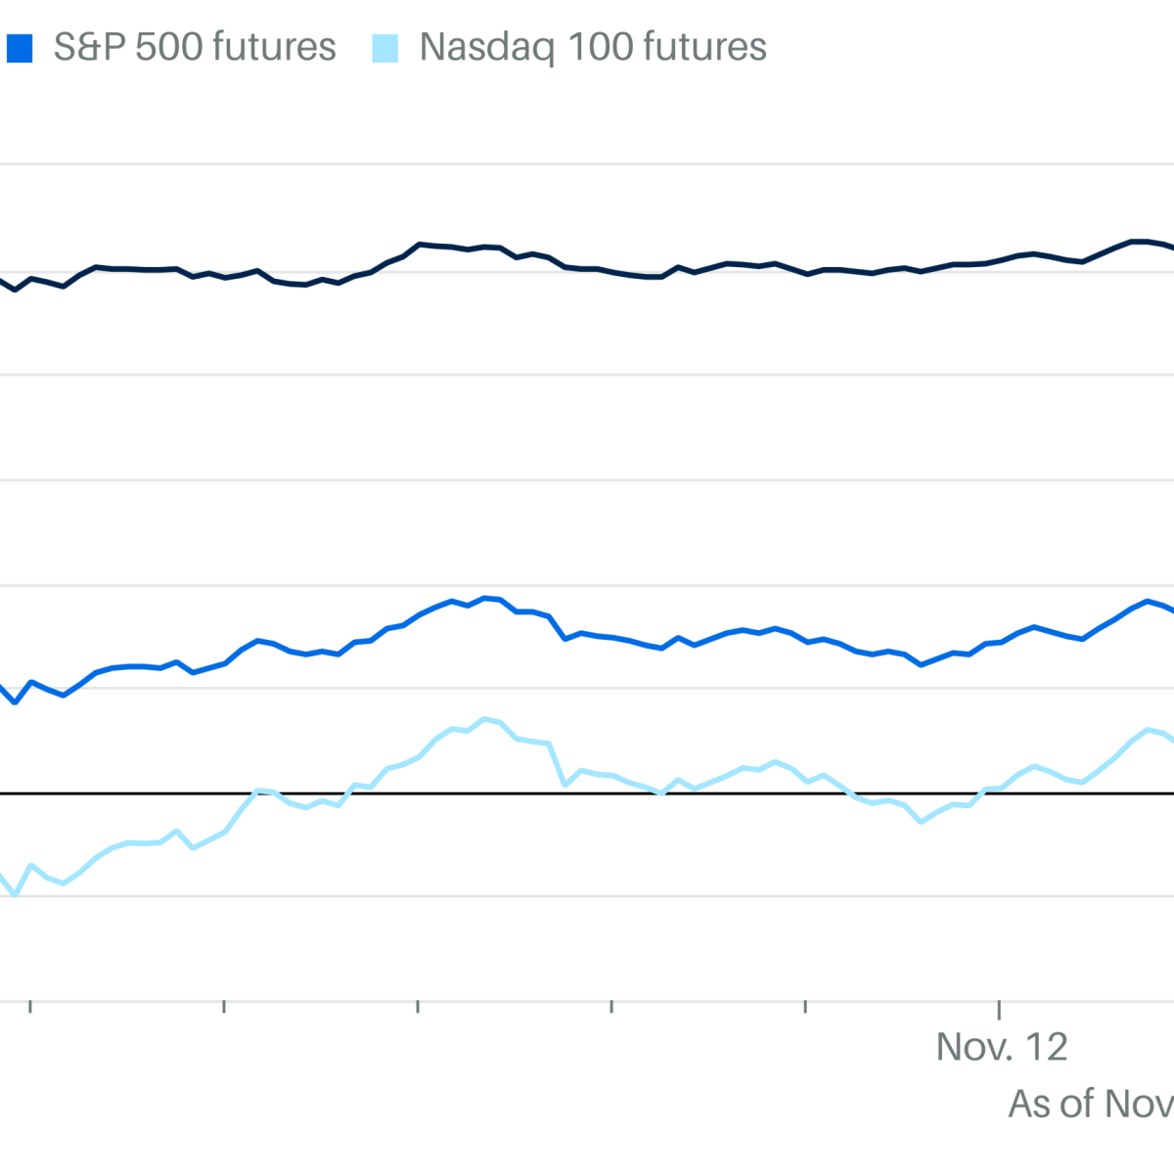Click the "As of Nov" footnote text
This screenshot has width=1174, height=1174.
pos(1090,1104)
